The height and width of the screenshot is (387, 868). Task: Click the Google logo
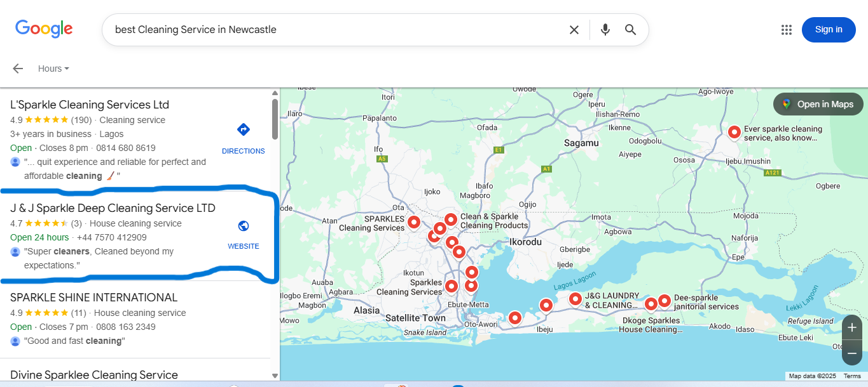tap(44, 29)
